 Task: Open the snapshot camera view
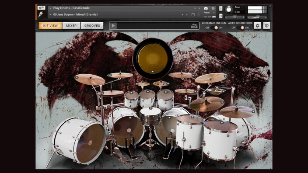point(206,8)
